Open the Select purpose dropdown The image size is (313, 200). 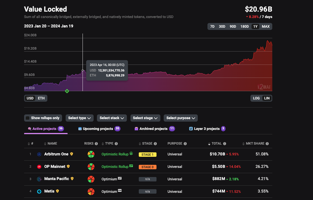click(x=180, y=118)
